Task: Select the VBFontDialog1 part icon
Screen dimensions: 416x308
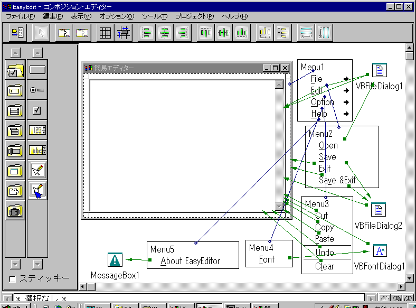Action: 380,251
